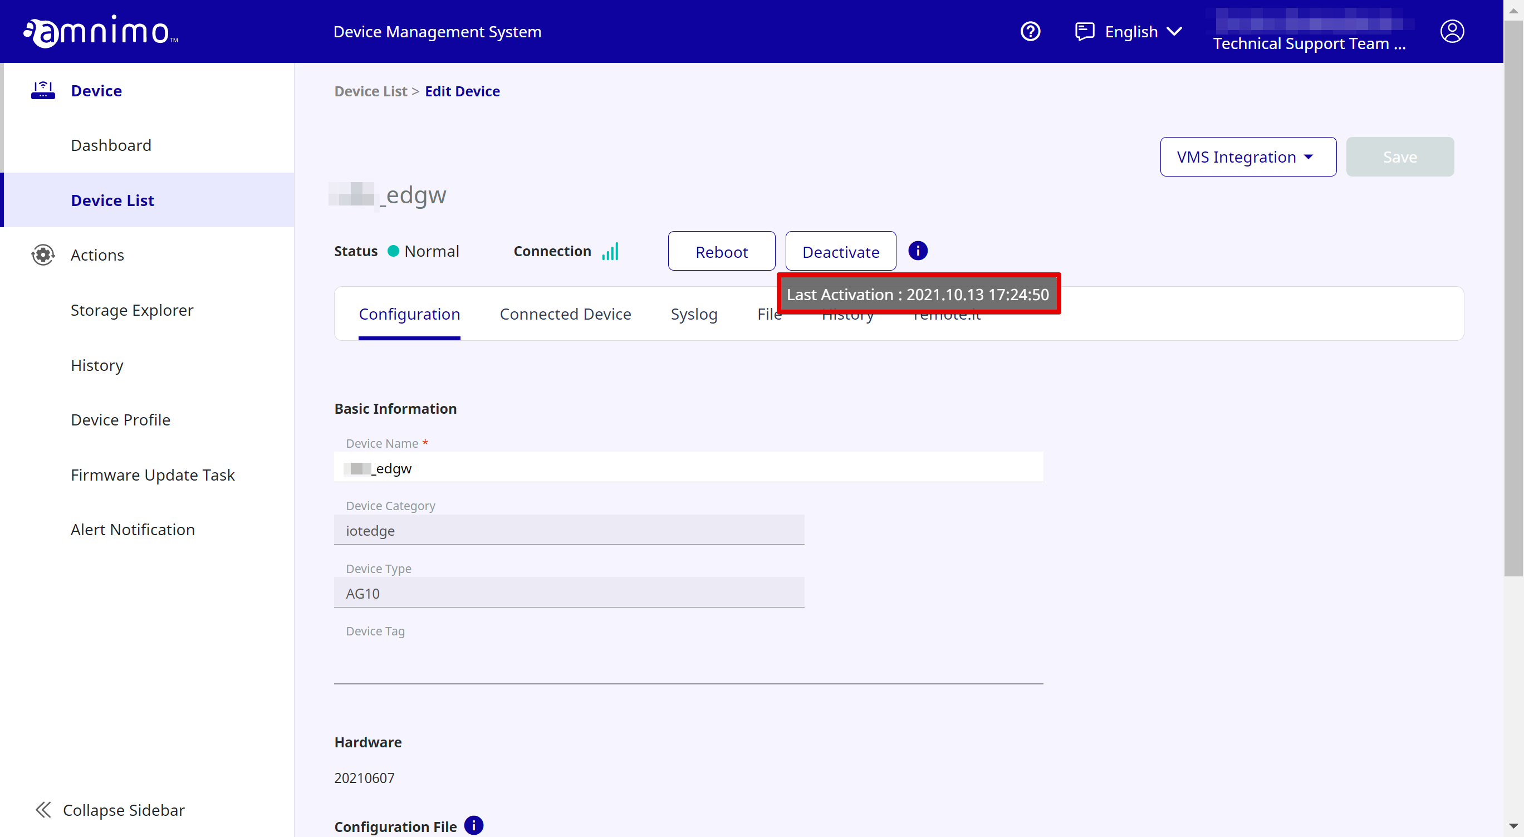1524x837 pixels.
Task: Go back to Device List breadcrumb
Action: click(370, 91)
